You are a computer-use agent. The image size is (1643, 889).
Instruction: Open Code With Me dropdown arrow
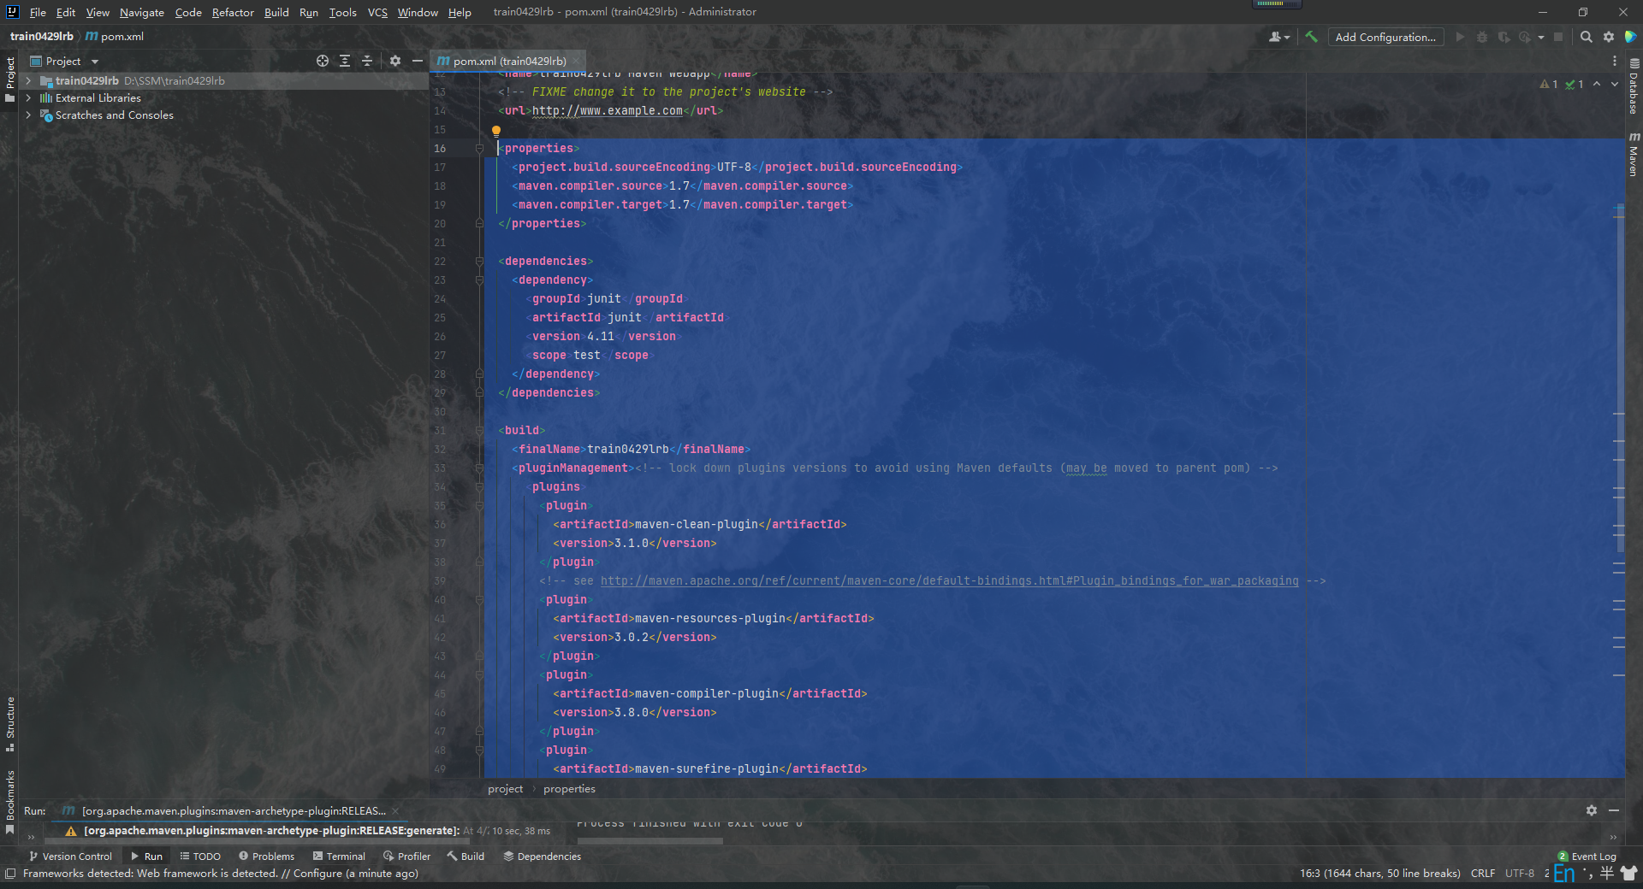[x=1287, y=38]
